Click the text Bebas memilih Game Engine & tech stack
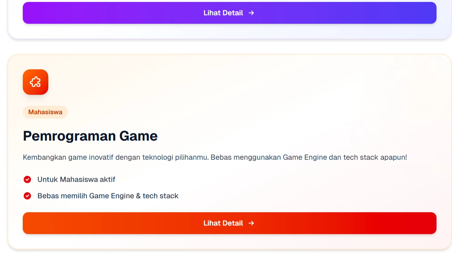 (108, 196)
